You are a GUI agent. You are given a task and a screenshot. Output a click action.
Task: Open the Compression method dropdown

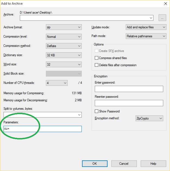pyautogui.click(x=64, y=46)
